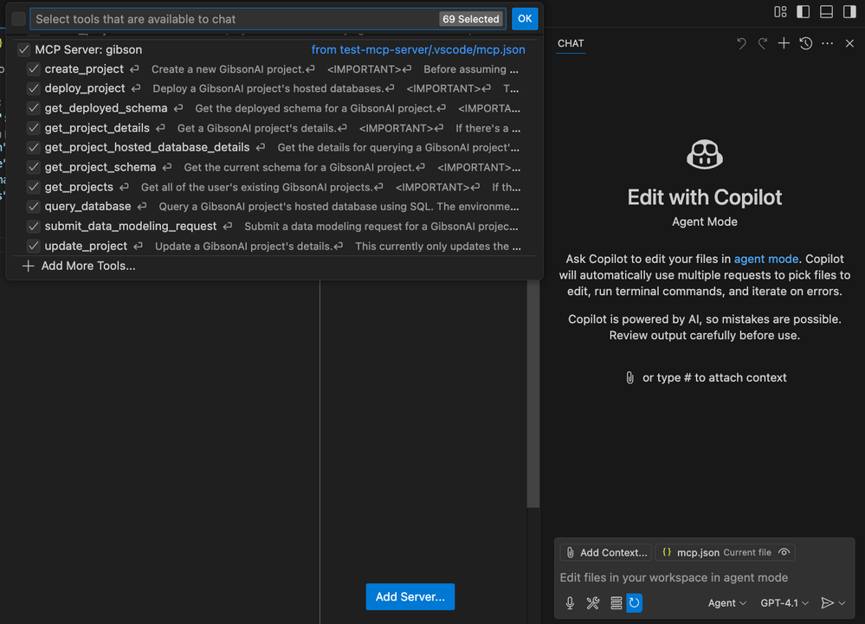The width and height of the screenshot is (865, 624).
Task: Click the Add Server button
Action: [x=410, y=596]
